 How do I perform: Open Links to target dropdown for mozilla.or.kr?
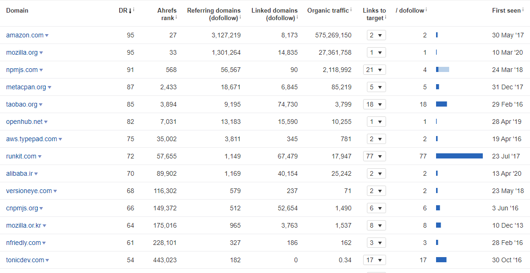coord(376,225)
